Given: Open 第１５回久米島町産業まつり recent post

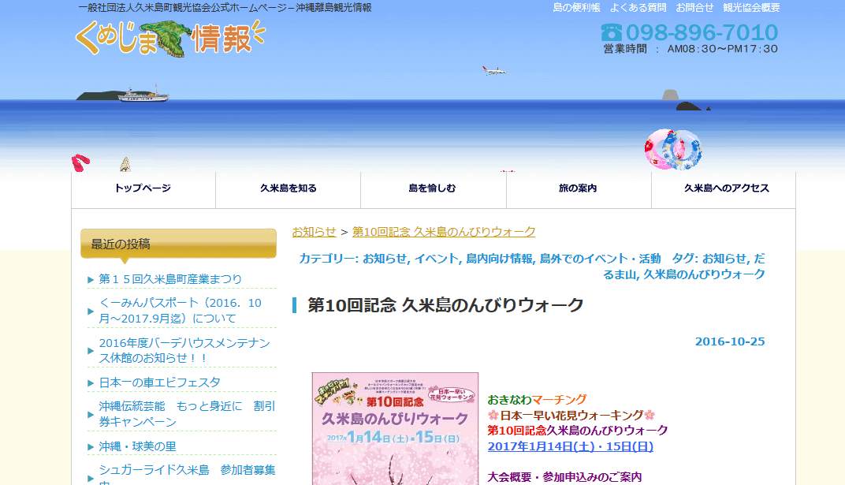Looking at the screenshot, I should click(170, 279).
